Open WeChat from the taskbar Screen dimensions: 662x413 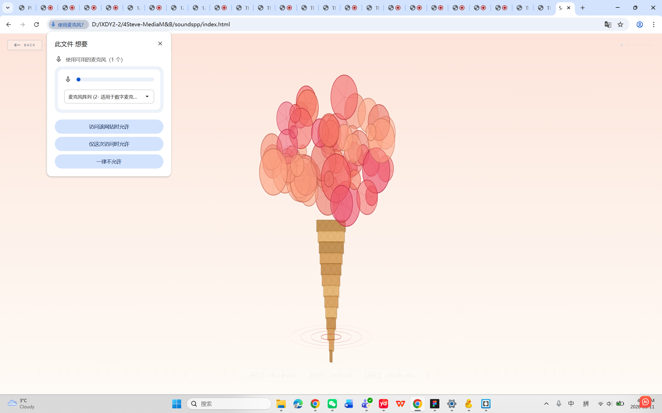coord(332,403)
